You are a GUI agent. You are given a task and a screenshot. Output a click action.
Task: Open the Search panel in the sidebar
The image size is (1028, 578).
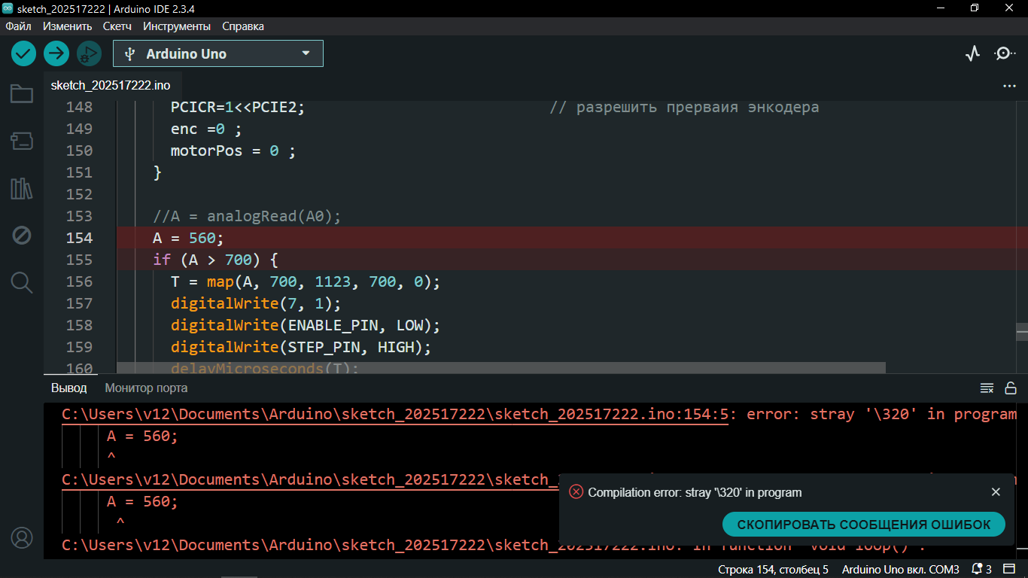click(22, 283)
